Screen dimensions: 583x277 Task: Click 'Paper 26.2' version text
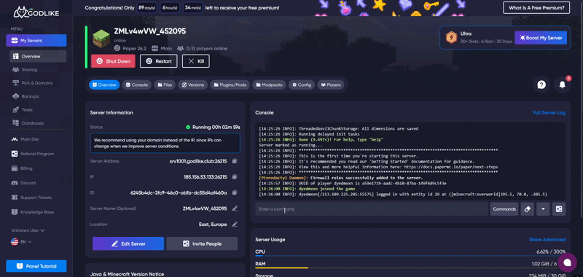point(134,48)
